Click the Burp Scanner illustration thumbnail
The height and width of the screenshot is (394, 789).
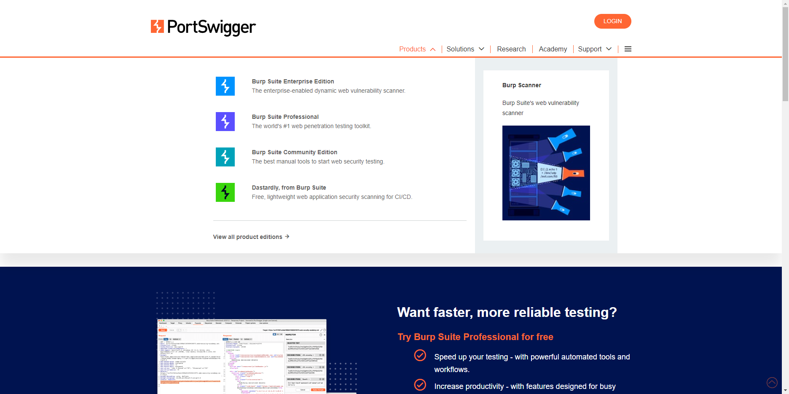tap(546, 173)
